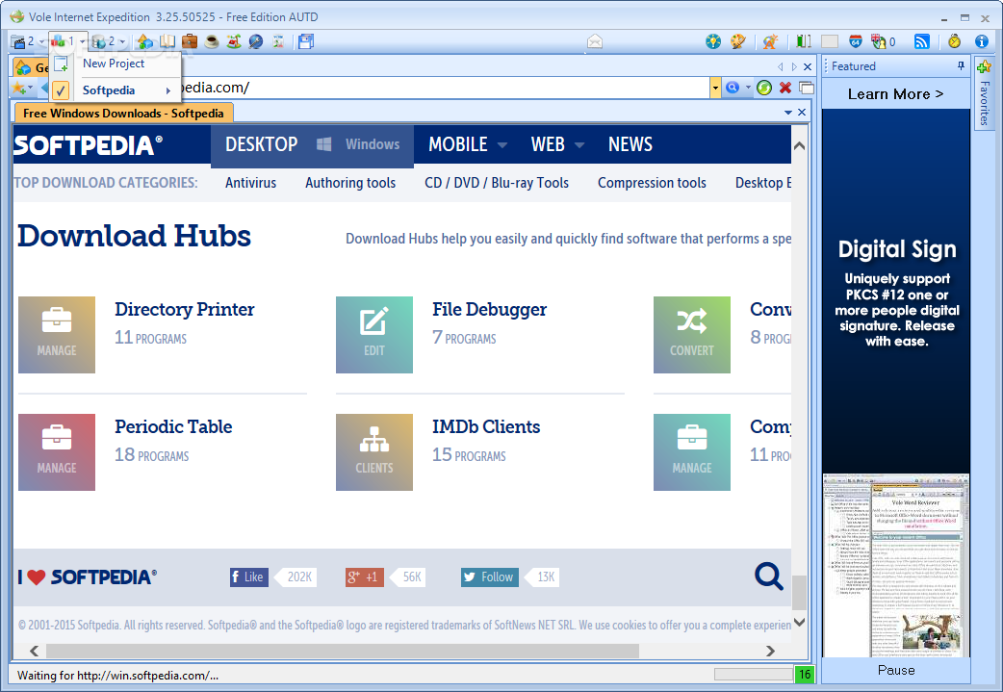Viewport: 1003px width, 692px height.
Task: Open the Compression tools category link
Action: coord(652,183)
